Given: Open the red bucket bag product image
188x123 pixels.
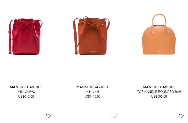Looking at the screenshot, I should click(25, 36).
